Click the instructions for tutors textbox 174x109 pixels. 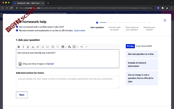68,82
